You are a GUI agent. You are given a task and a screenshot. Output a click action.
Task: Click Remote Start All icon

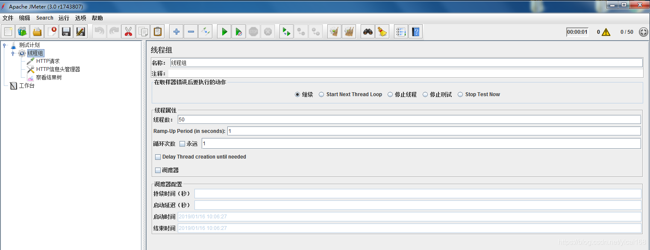pos(287,32)
